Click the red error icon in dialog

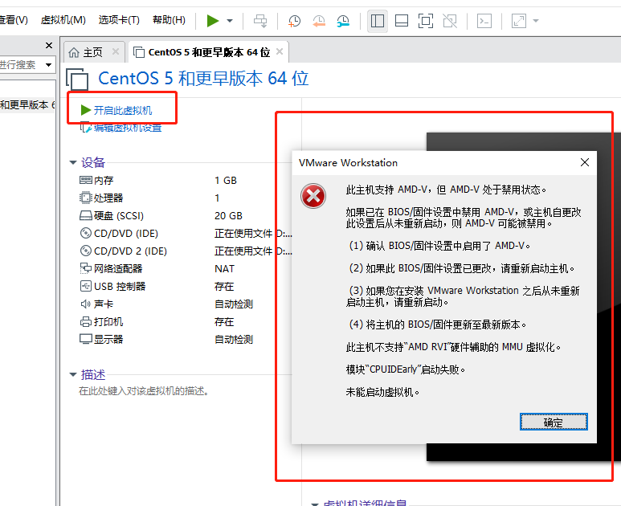[313, 196]
